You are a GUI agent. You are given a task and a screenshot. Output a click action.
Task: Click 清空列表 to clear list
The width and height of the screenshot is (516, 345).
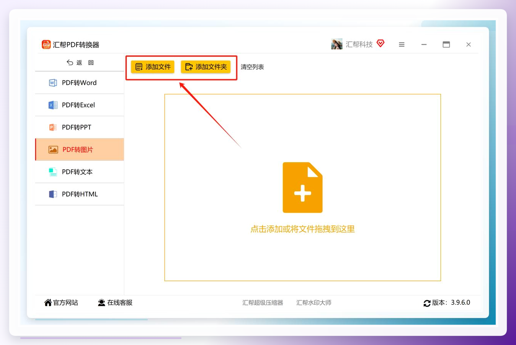coord(252,67)
